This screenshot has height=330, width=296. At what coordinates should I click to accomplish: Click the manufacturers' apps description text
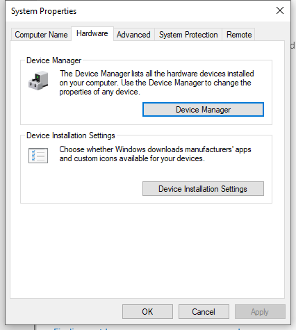tap(155, 154)
